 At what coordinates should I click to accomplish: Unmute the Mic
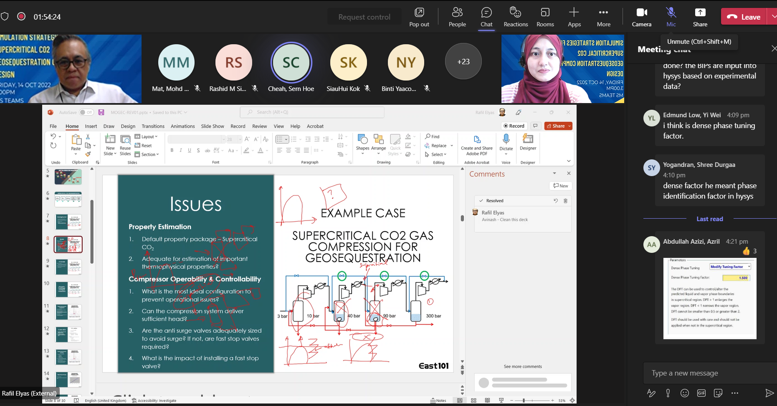[x=671, y=17]
